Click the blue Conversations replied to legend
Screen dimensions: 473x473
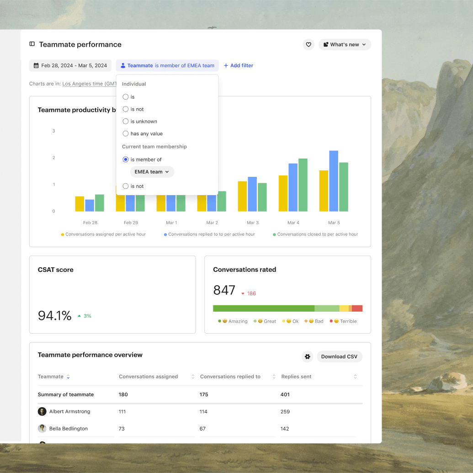coord(209,234)
